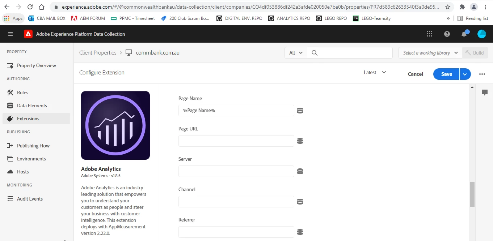Save the extension configuration
493x241 pixels.
click(x=446, y=74)
